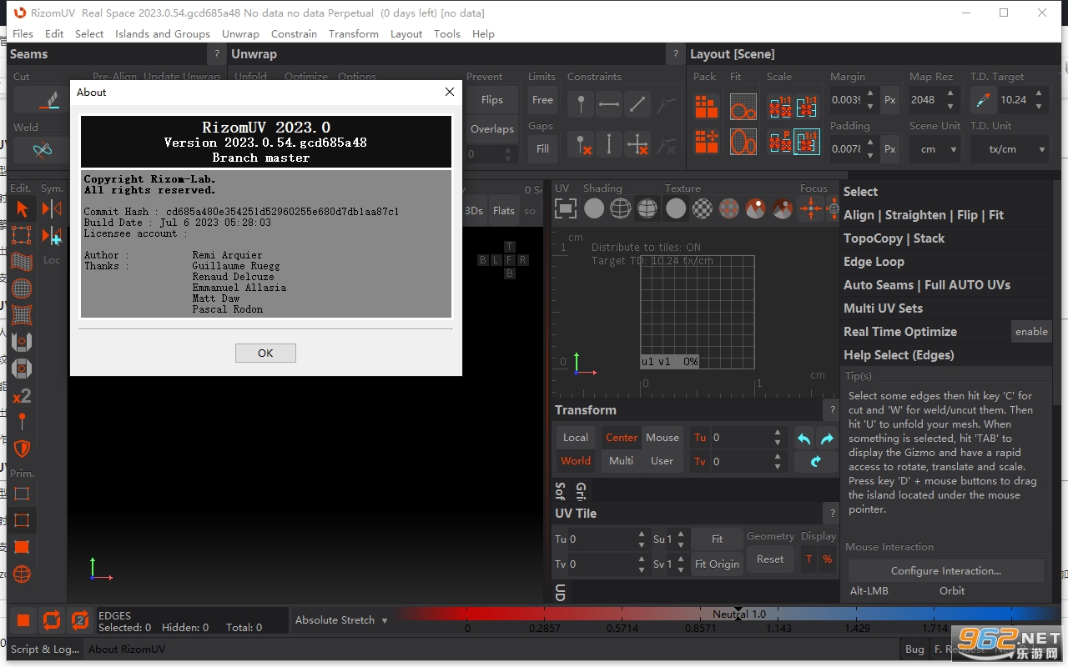Click the orange shield protect icon
This screenshot has height=667, width=1068.
(23, 449)
